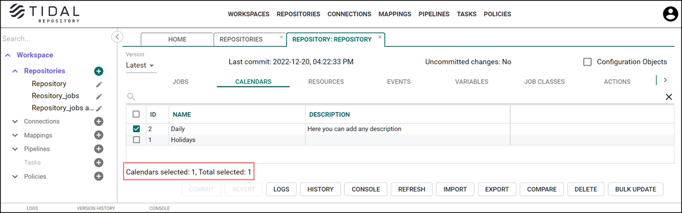The width and height of the screenshot is (682, 213).
Task: Click the BULK UPDATE button
Action: [636, 189]
